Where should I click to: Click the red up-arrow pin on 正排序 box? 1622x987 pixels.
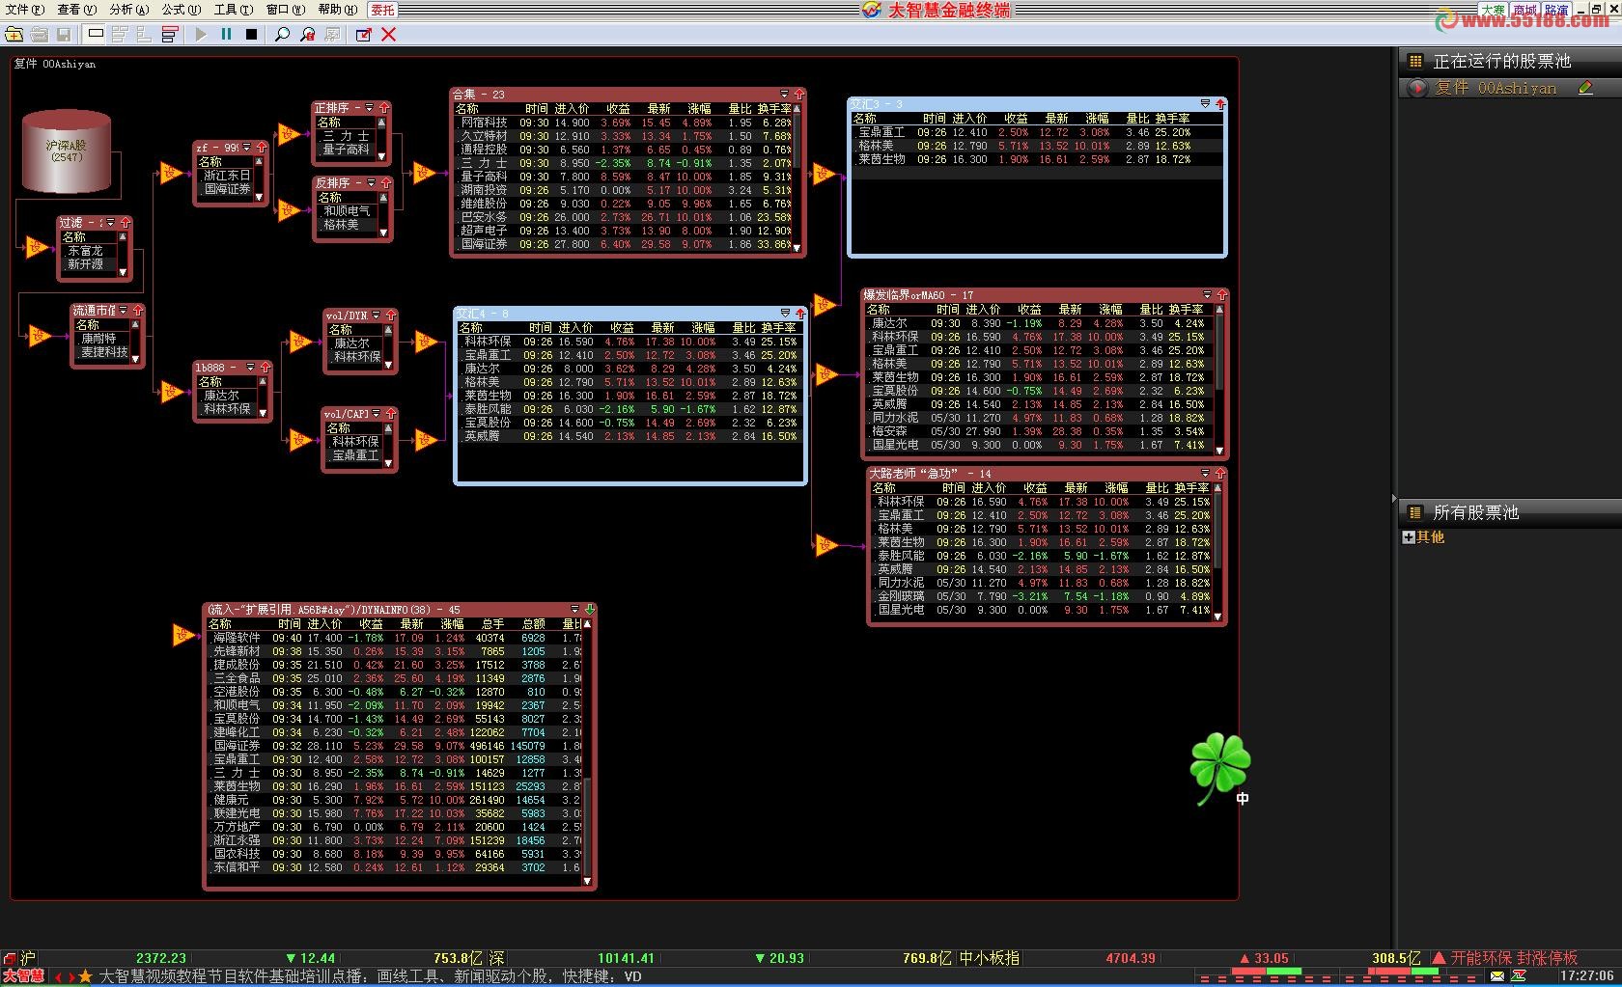pos(383,108)
